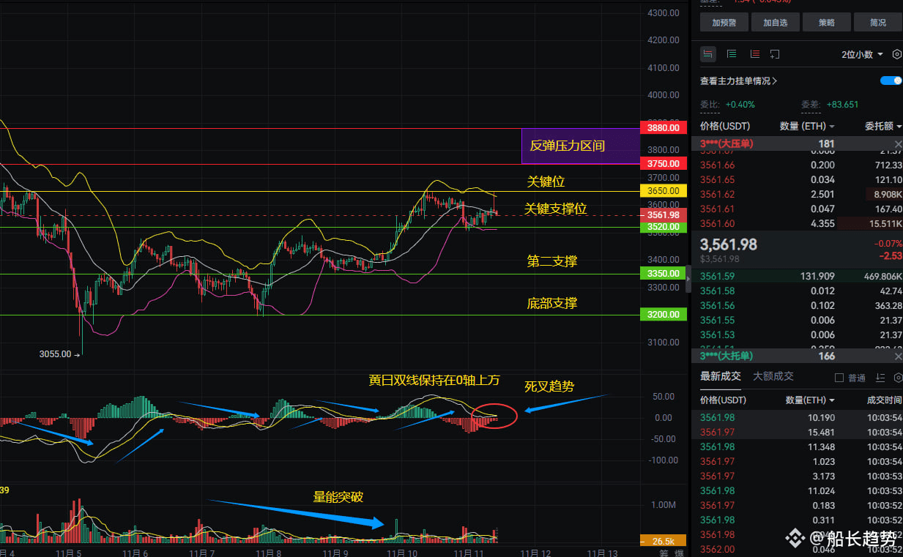Open the order book pop-out window icon

(x=775, y=54)
